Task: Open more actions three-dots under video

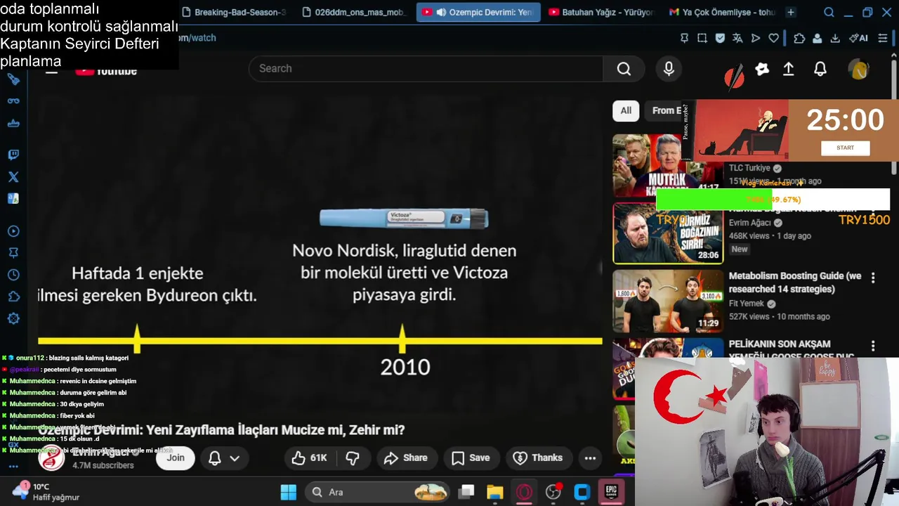Action: pyautogui.click(x=590, y=458)
